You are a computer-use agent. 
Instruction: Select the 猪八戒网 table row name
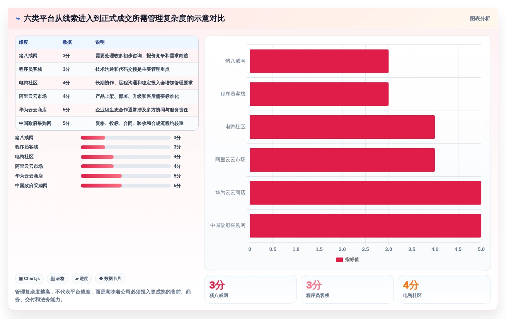[x=28, y=56]
